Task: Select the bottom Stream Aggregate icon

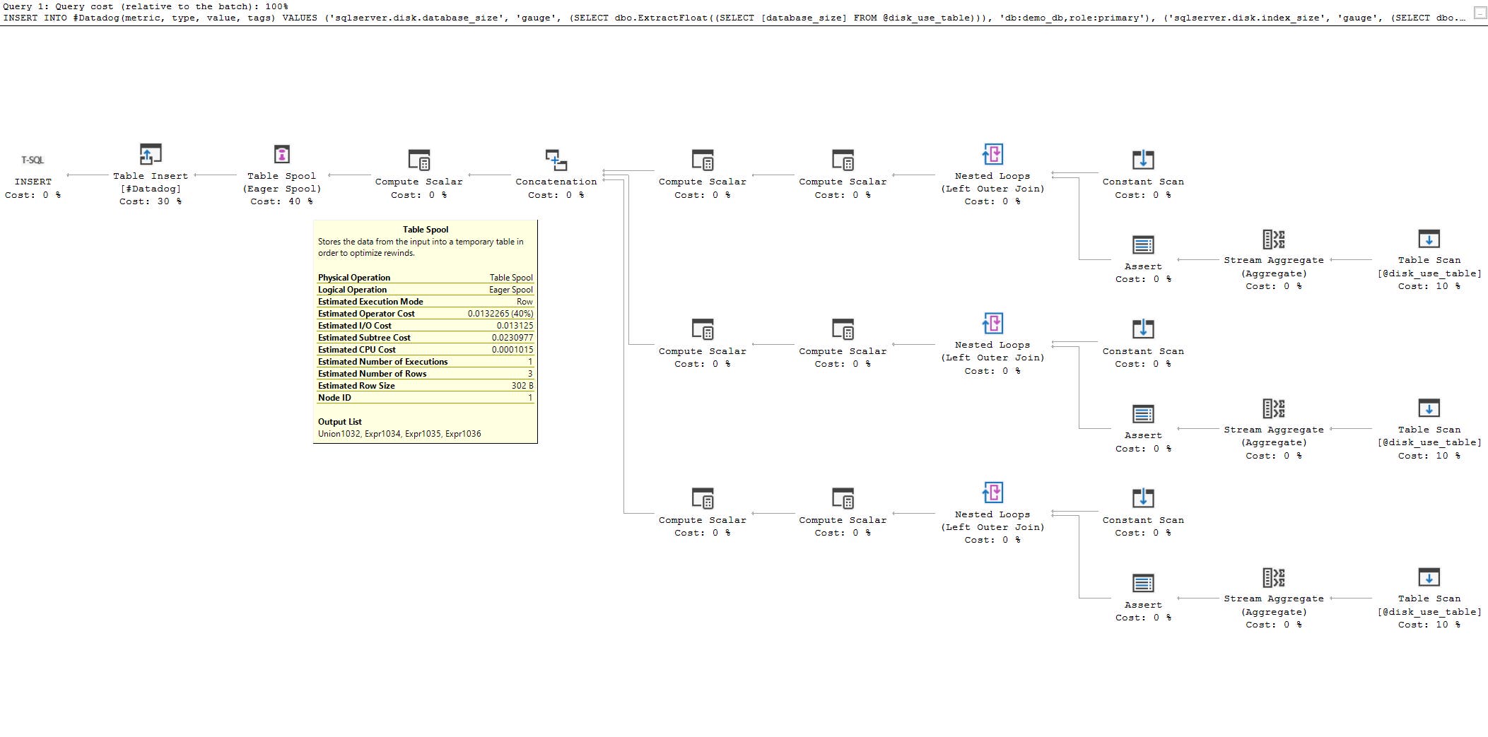Action: click(x=1273, y=578)
